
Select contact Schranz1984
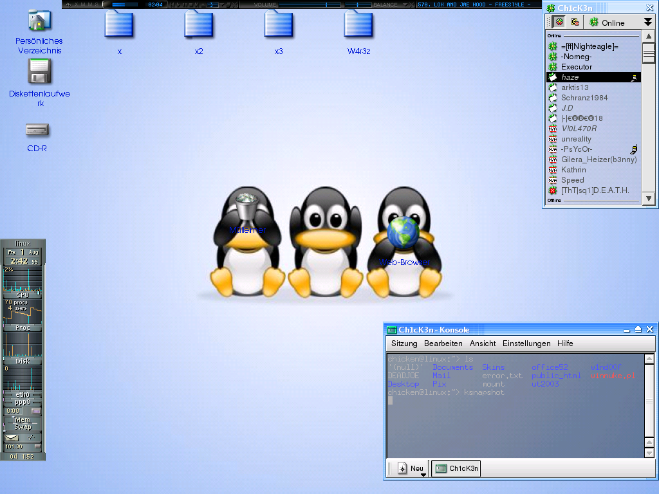pyautogui.click(x=593, y=98)
